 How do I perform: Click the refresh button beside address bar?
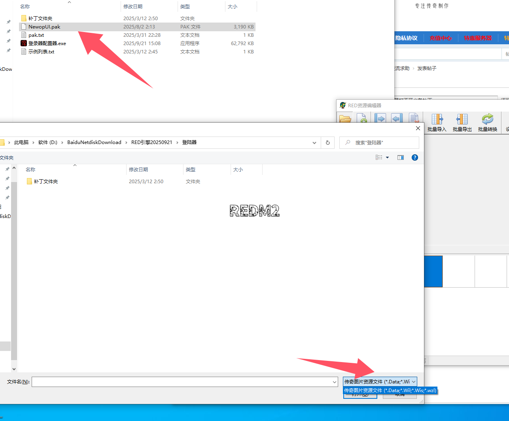[327, 142]
